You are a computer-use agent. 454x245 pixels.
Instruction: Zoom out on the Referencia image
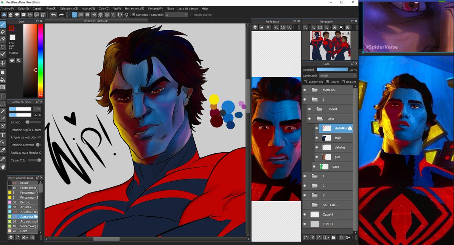[289, 28]
